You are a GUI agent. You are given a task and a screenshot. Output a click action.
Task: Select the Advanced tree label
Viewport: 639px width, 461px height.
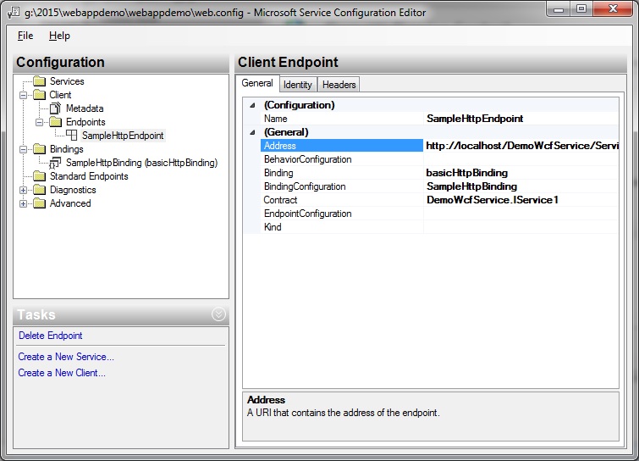70,203
